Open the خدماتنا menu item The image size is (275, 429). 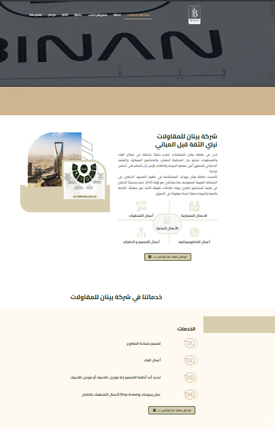pyautogui.click(x=117, y=15)
